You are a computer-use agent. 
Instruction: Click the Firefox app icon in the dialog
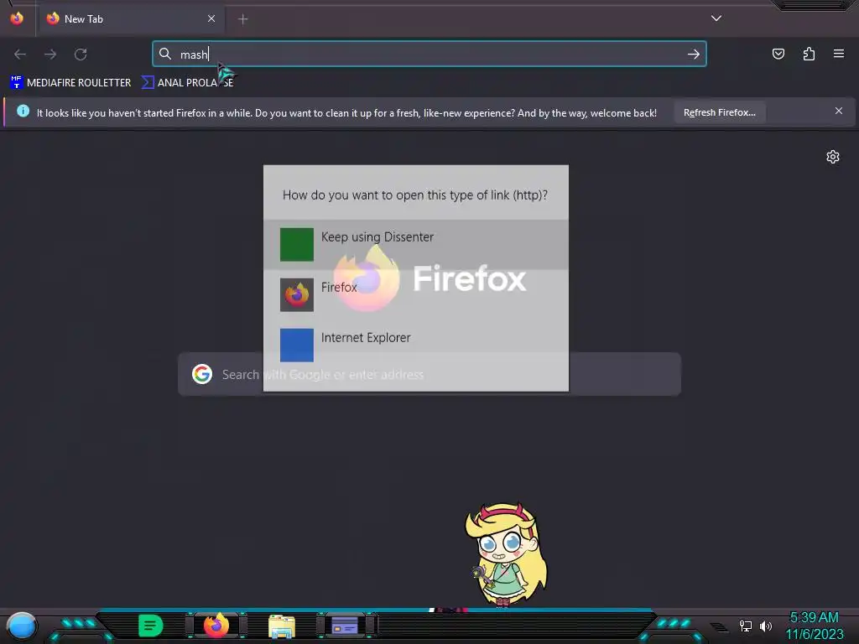click(x=297, y=294)
